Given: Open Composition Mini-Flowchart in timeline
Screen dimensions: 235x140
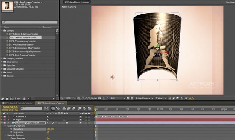Looking at the screenshot, I should click(47, 108).
